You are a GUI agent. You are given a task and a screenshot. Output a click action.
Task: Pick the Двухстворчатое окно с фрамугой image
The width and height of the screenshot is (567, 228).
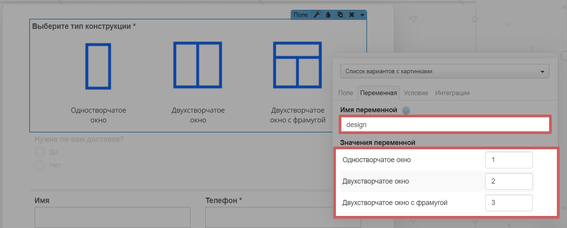tap(297, 65)
